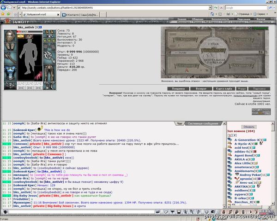The height and width of the screenshot is (221, 277).
Task: Toggle the chat sound note icon
Action: click(199, 212)
